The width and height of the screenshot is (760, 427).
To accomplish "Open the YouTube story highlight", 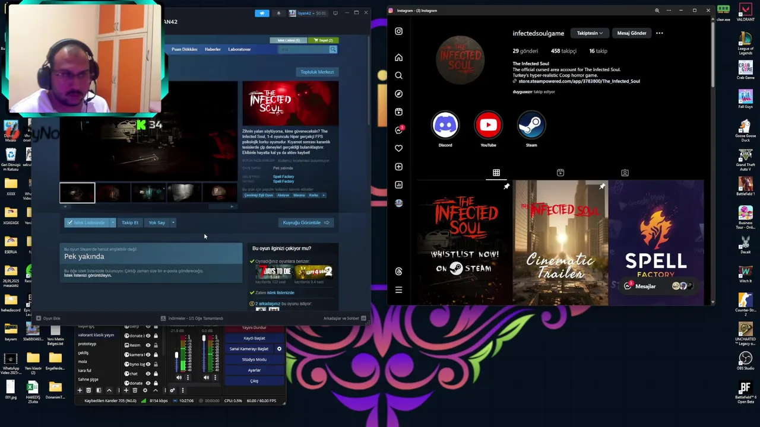I will (488, 125).
